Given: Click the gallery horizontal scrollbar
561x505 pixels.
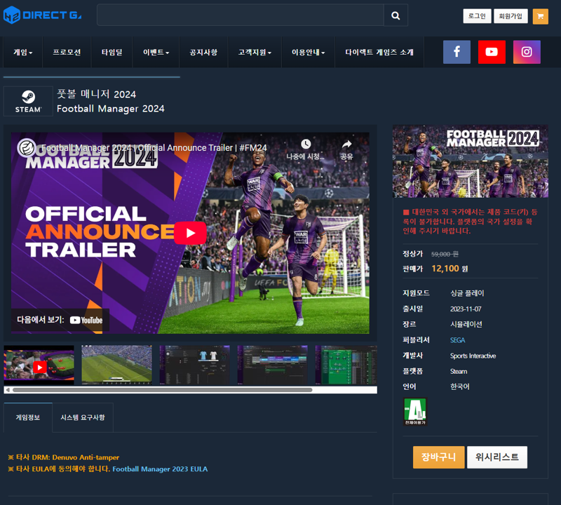Looking at the screenshot, I should click(x=163, y=390).
